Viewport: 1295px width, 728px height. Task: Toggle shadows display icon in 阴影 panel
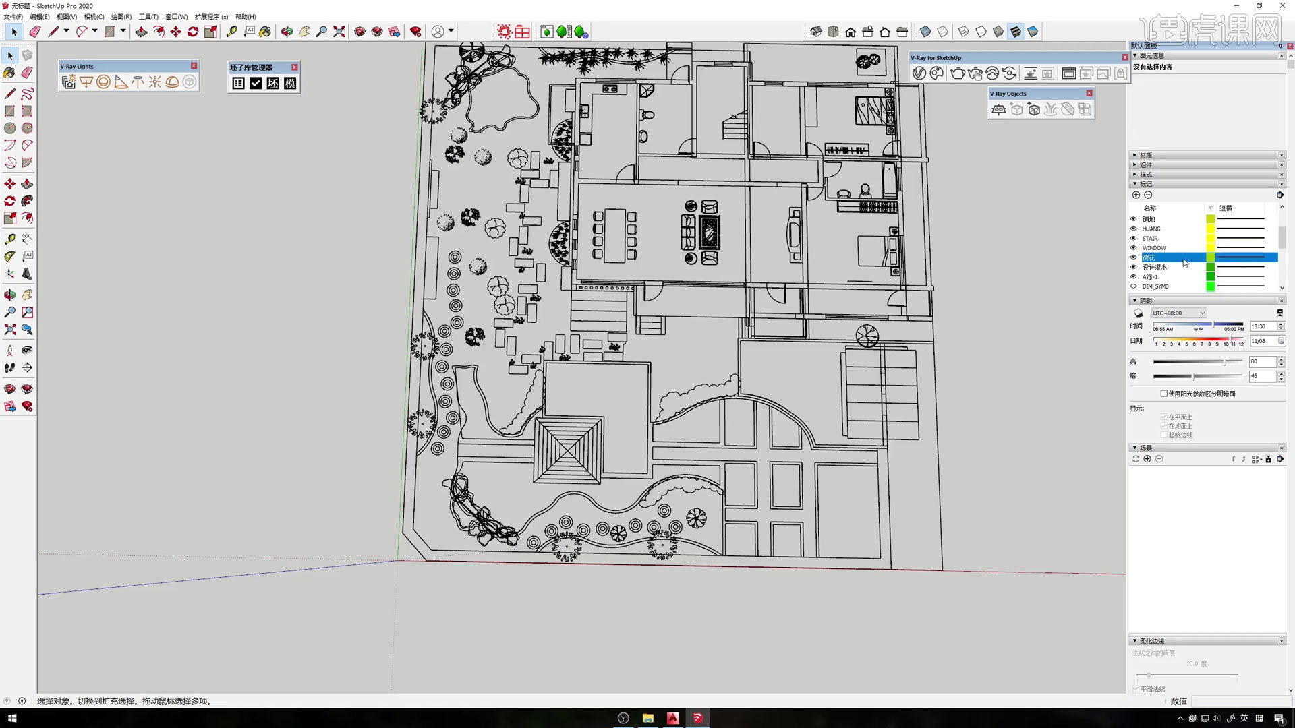(x=1139, y=313)
